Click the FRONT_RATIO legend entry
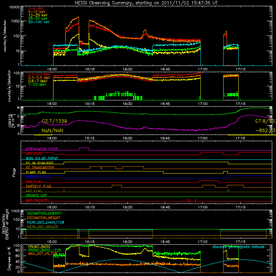Screen dimensions: 276x276 [39, 247]
